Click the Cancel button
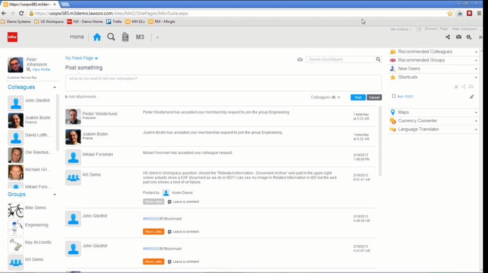Image resolution: width=488 pixels, height=273 pixels. tap(374, 97)
